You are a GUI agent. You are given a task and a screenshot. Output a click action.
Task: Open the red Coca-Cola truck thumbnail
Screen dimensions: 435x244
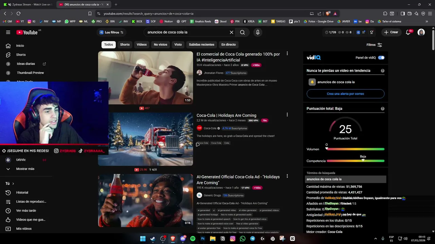[x=145, y=139]
